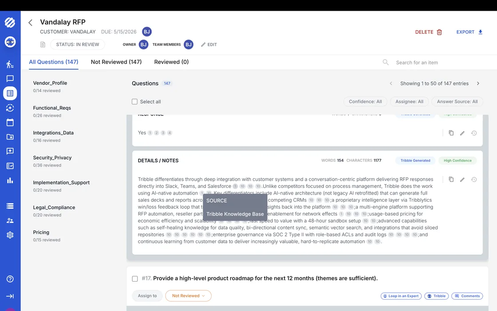Open the circular sparkle automation sidebar icon

(x=10, y=108)
